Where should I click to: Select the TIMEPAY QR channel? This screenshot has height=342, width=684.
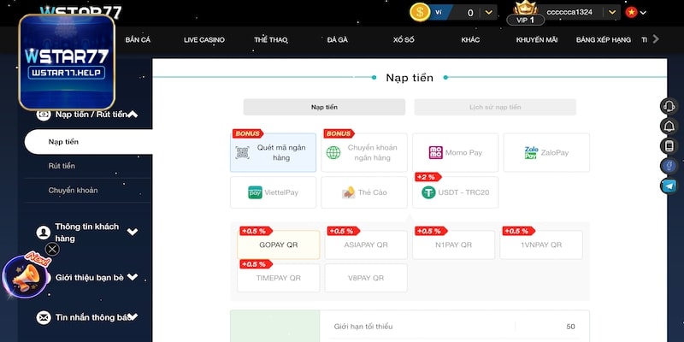[x=279, y=278]
